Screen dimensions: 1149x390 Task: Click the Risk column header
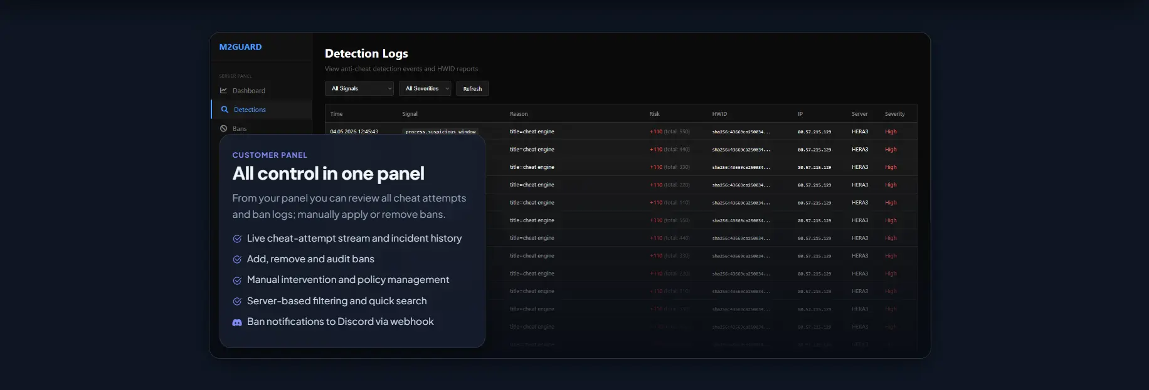pyautogui.click(x=654, y=114)
